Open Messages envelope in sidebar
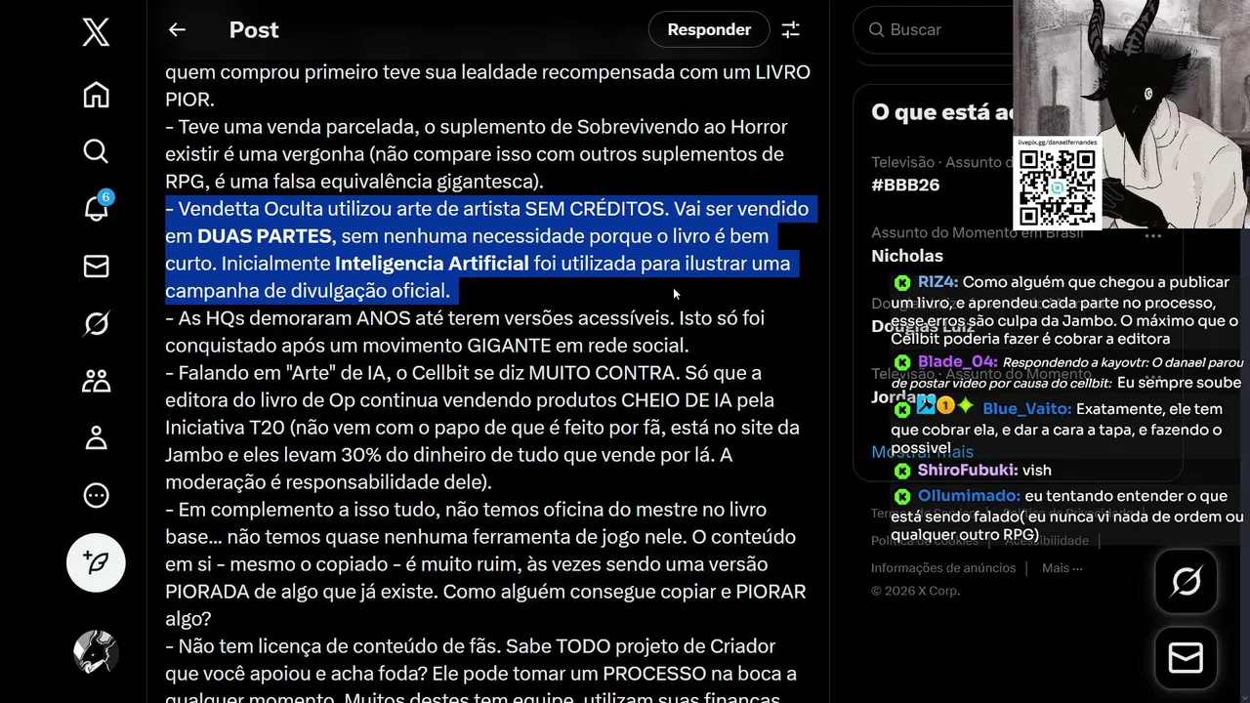 (96, 266)
